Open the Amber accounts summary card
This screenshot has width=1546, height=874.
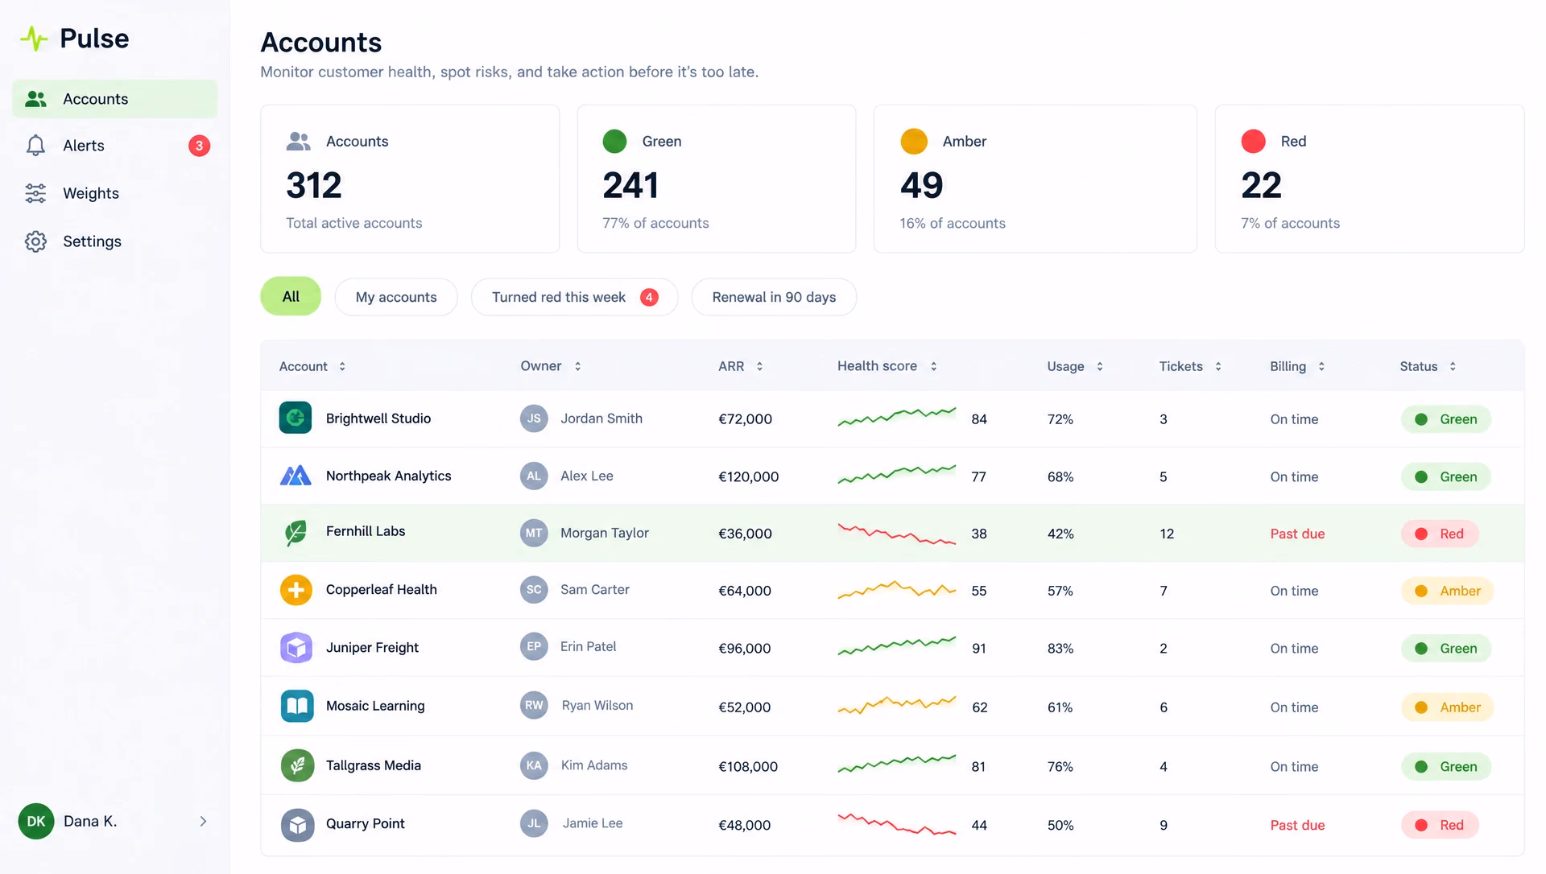click(1035, 179)
